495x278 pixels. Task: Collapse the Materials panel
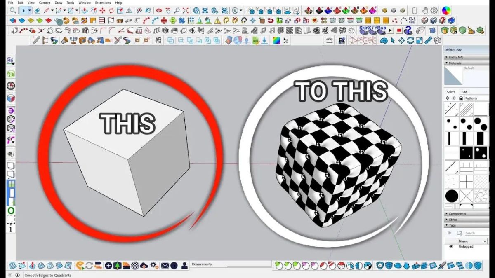pyautogui.click(x=466, y=63)
